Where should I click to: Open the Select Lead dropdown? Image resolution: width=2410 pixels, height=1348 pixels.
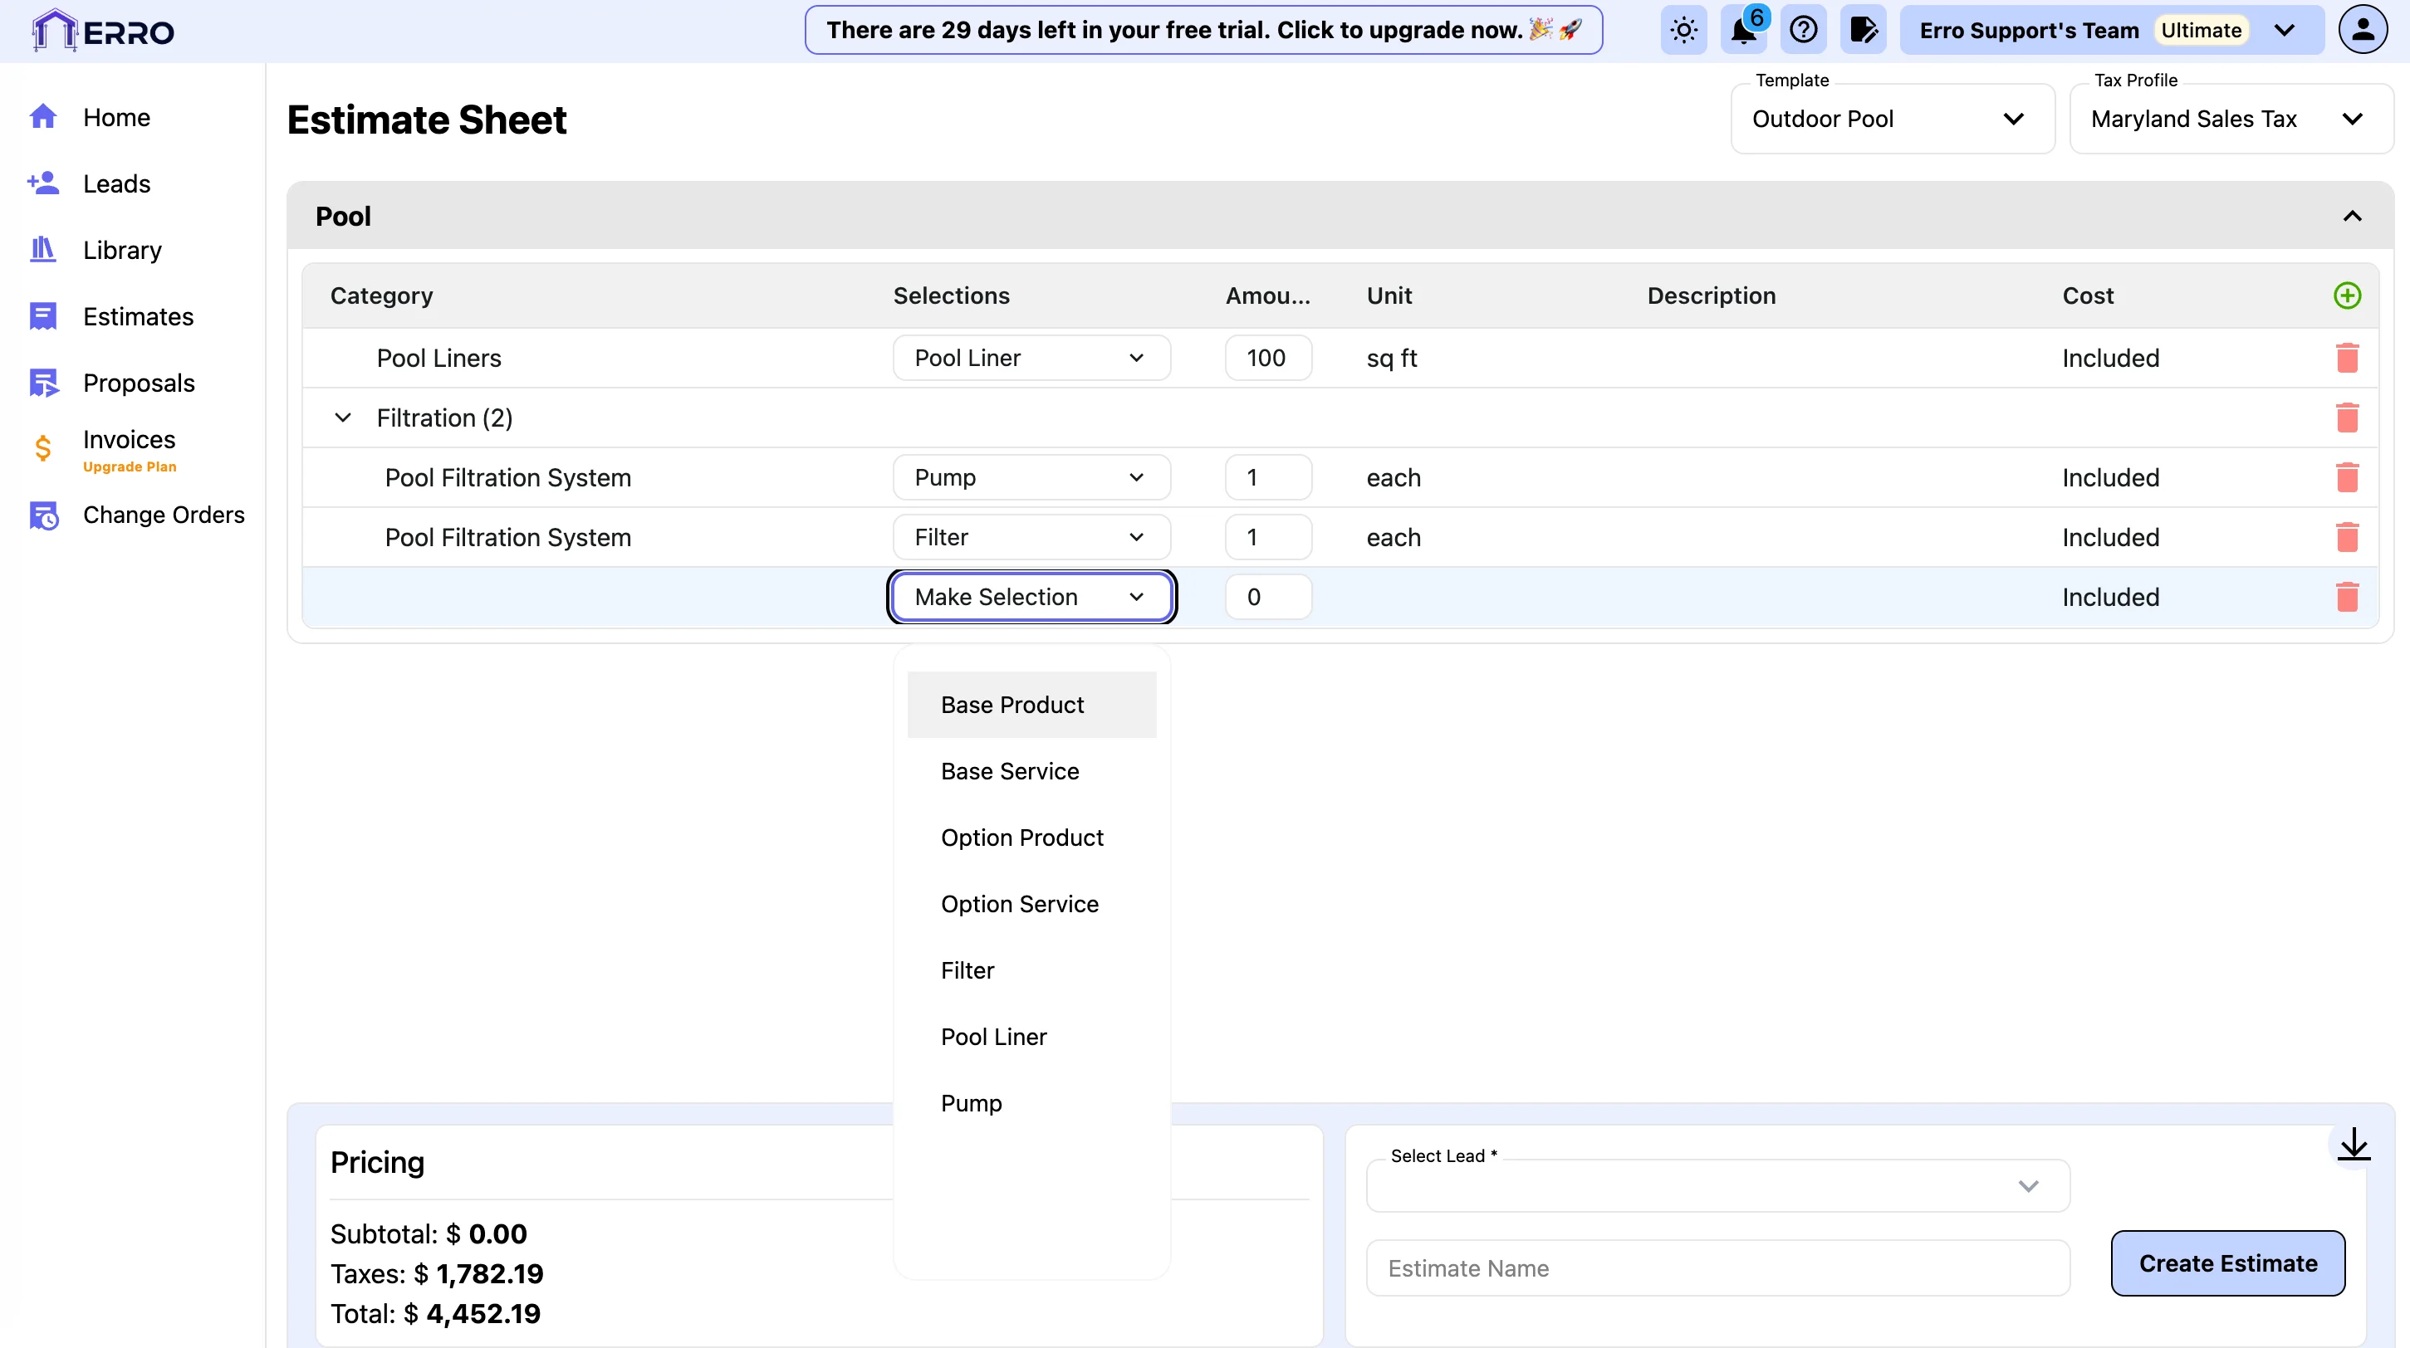coord(1717,1186)
